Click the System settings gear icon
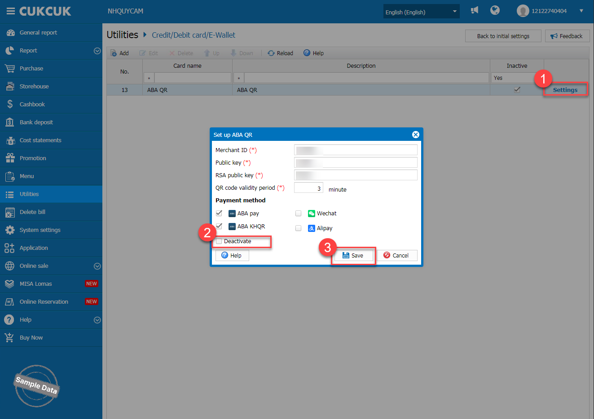The image size is (594, 419). (x=9, y=230)
